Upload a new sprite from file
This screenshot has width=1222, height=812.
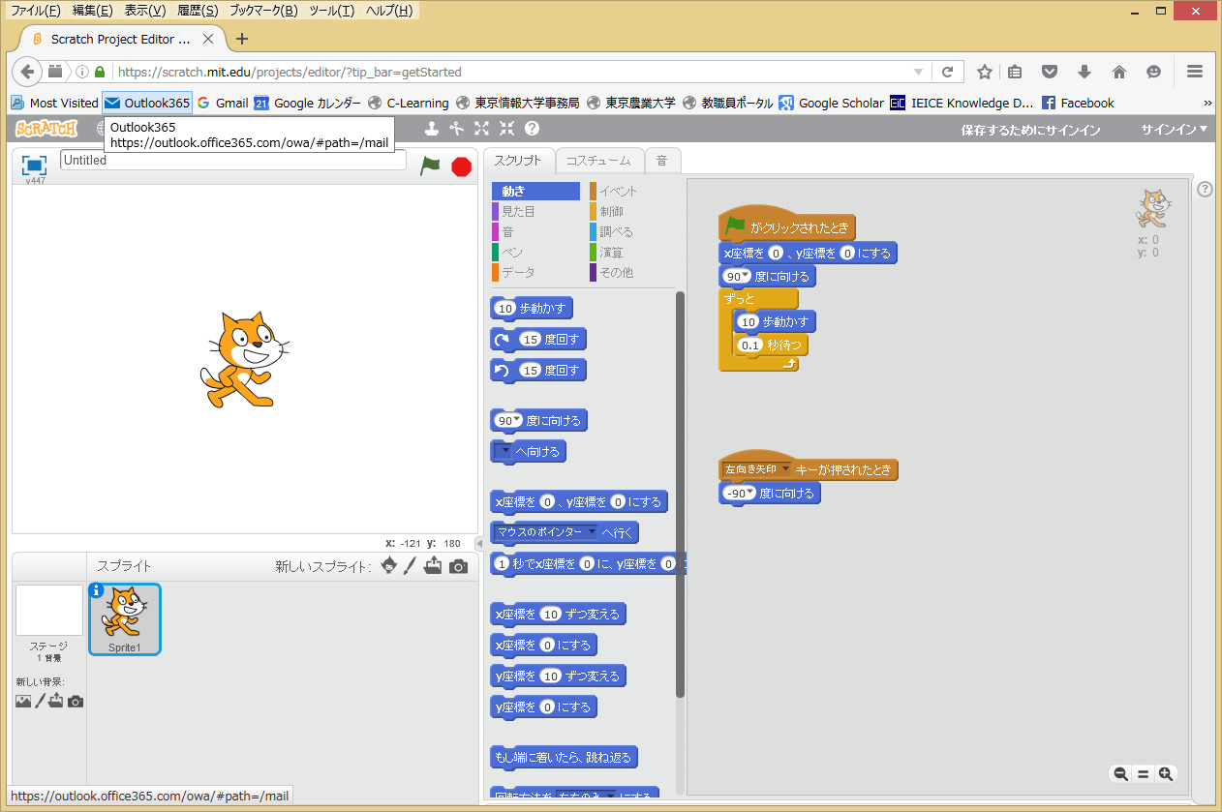point(433,566)
